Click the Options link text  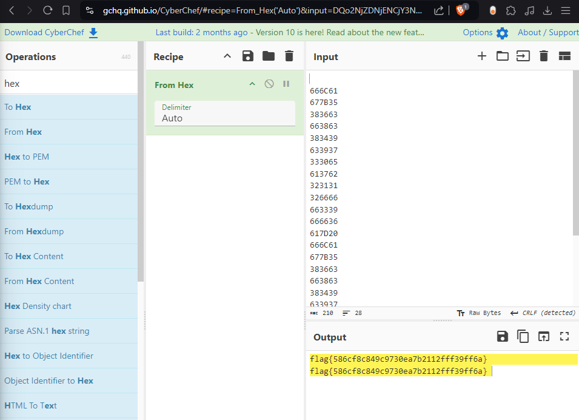pyautogui.click(x=478, y=33)
